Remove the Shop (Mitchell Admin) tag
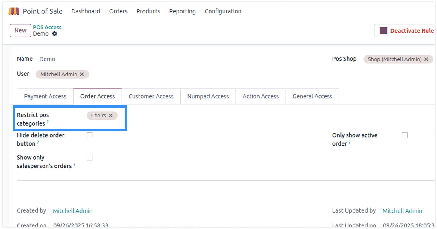This screenshot has width=437, height=229. pos(426,59)
